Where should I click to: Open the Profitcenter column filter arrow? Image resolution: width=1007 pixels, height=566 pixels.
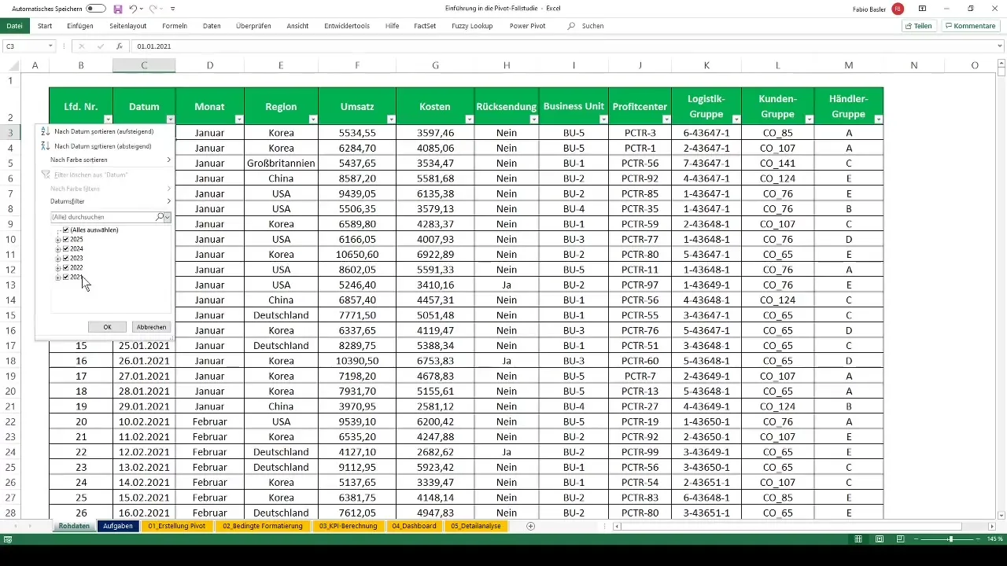[x=668, y=119]
